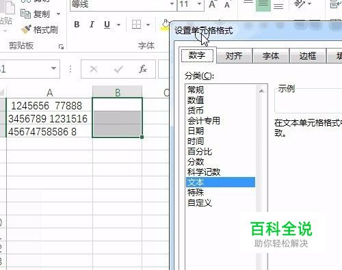Select category 科学记数 in list

pyautogui.click(x=220, y=172)
